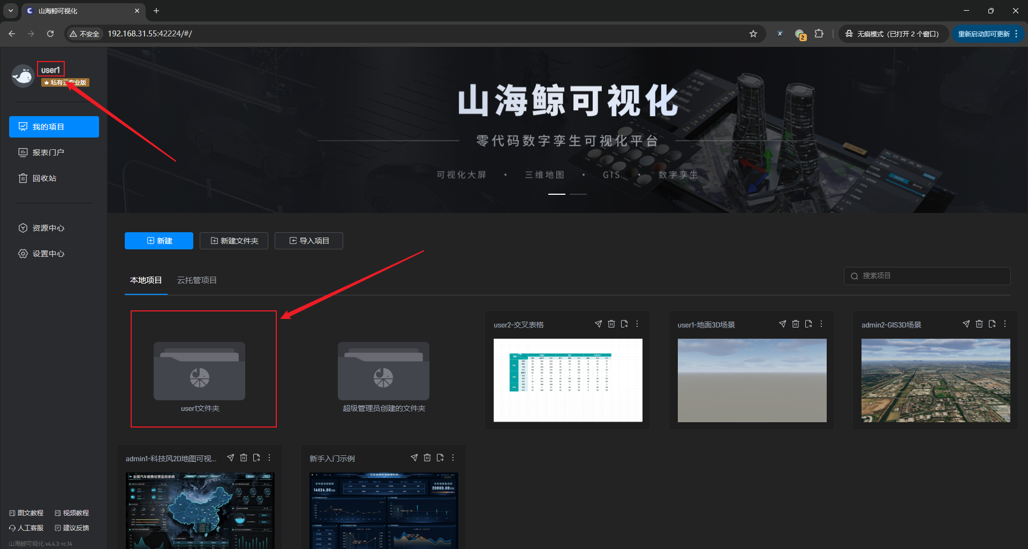Publish the admin2-GIS3D场景 project
Viewport: 1028px width, 549px height.
tap(966, 324)
